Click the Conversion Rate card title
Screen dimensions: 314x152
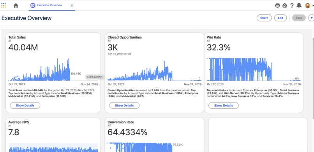pyautogui.click(x=120, y=122)
